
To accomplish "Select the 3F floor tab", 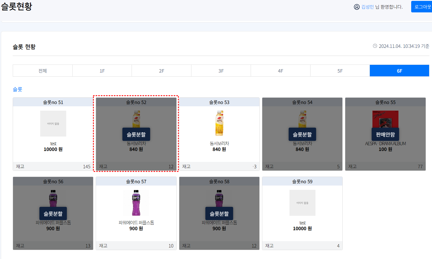I will point(221,70).
